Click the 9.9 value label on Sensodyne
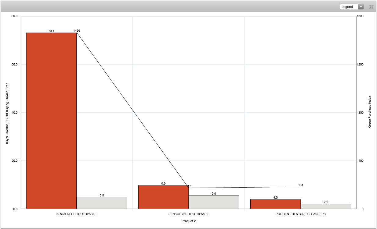 [163, 184]
